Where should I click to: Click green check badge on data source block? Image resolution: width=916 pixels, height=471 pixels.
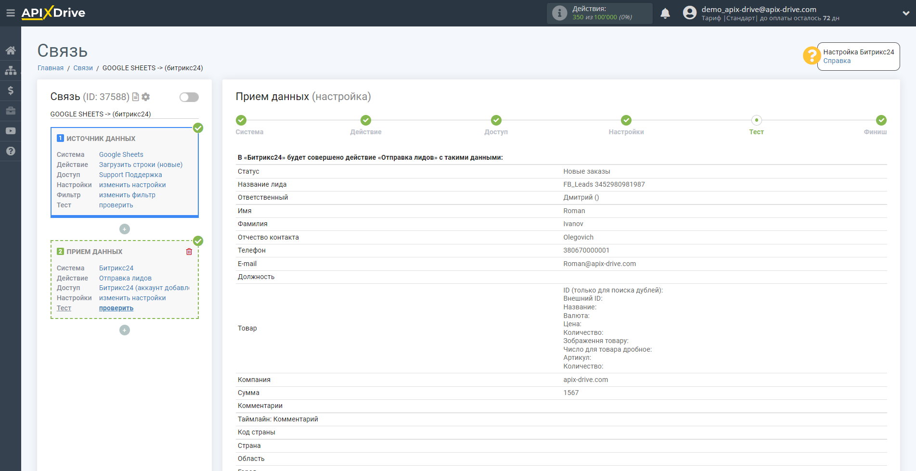(x=198, y=128)
